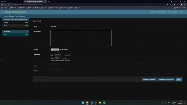This screenshot has width=187, height=105.
Task: Open the Author dropdown
Action: (54, 71)
